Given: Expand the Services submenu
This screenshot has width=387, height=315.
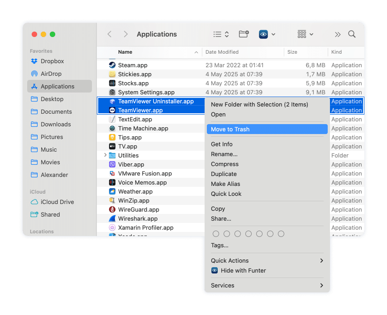Looking at the screenshot, I should [x=267, y=286].
